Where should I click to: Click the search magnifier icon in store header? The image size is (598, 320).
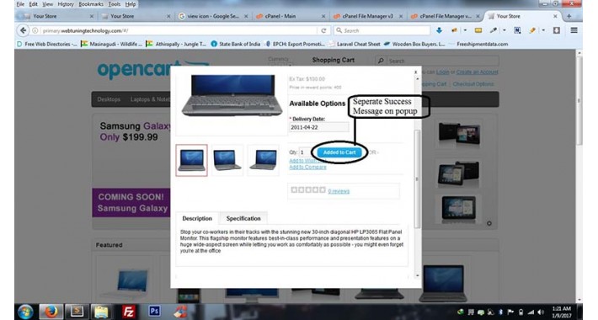point(381,61)
